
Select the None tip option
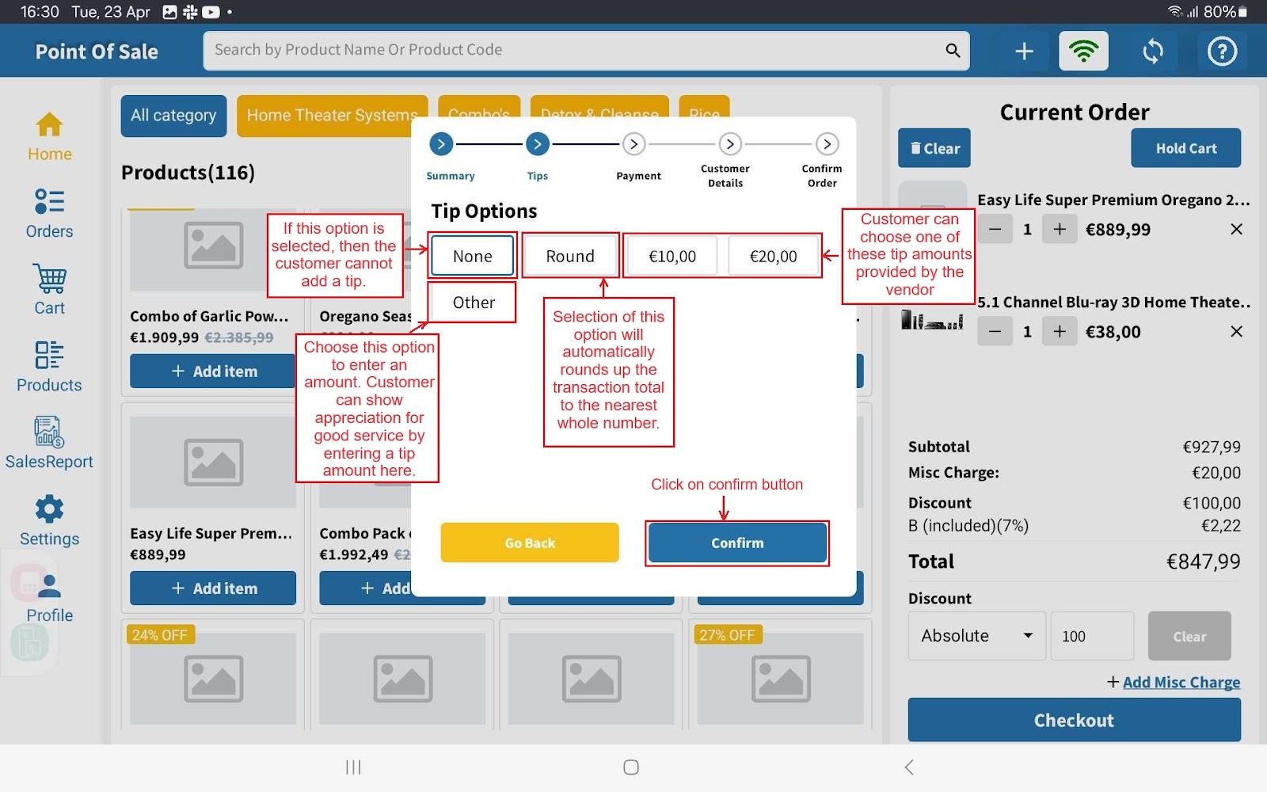[x=473, y=256]
